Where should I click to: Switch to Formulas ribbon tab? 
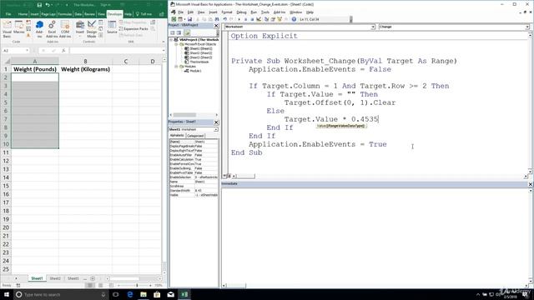(x=65, y=14)
